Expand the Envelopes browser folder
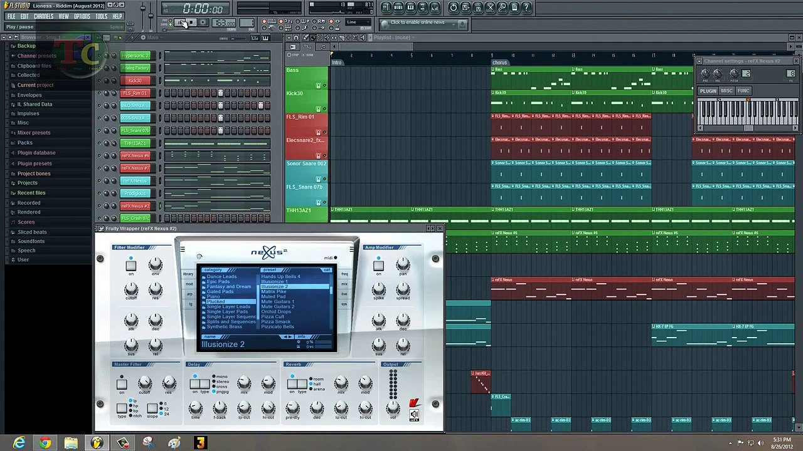This screenshot has height=451, width=803. [x=29, y=95]
